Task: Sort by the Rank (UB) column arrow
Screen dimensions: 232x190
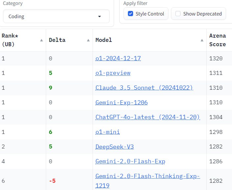Action: tap(42, 40)
